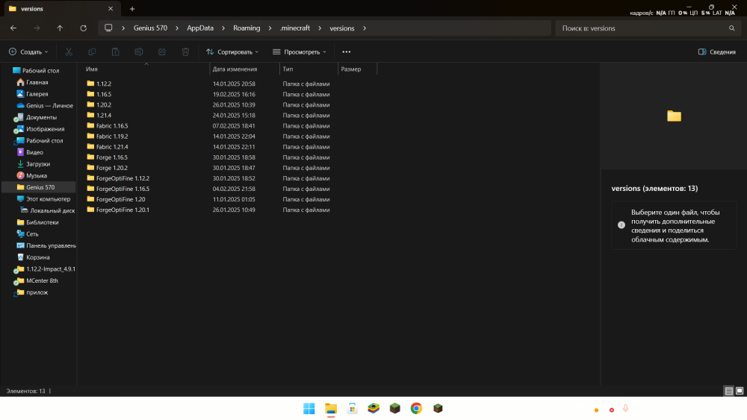This screenshot has width=747, height=420.
Task: Click Genius 570 breadcrumb
Action: click(x=150, y=28)
